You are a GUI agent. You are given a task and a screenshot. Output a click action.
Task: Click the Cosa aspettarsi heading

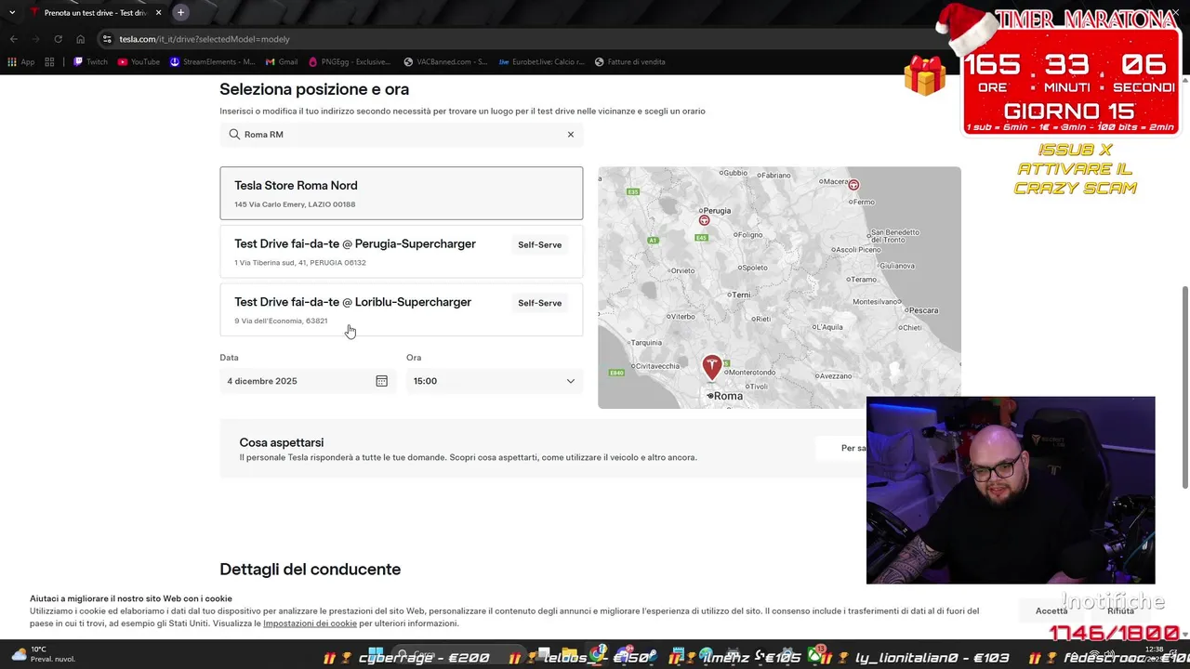282,442
